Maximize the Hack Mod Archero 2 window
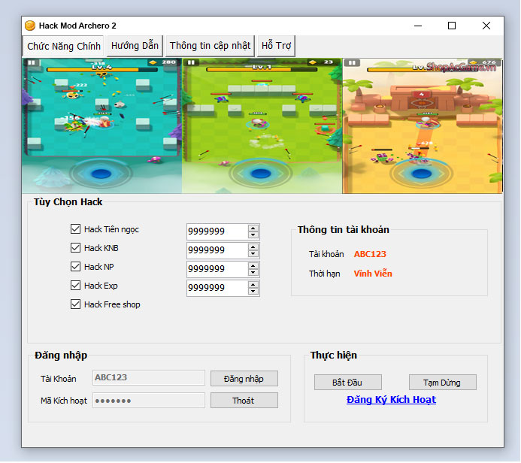 coord(452,26)
